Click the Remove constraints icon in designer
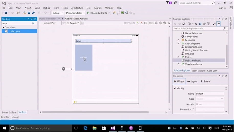Screen dimensions: 234x132 (141, 23)
